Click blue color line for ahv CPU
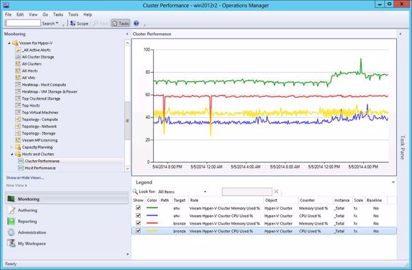This screenshot has width=412, height=270. [152, 216]
